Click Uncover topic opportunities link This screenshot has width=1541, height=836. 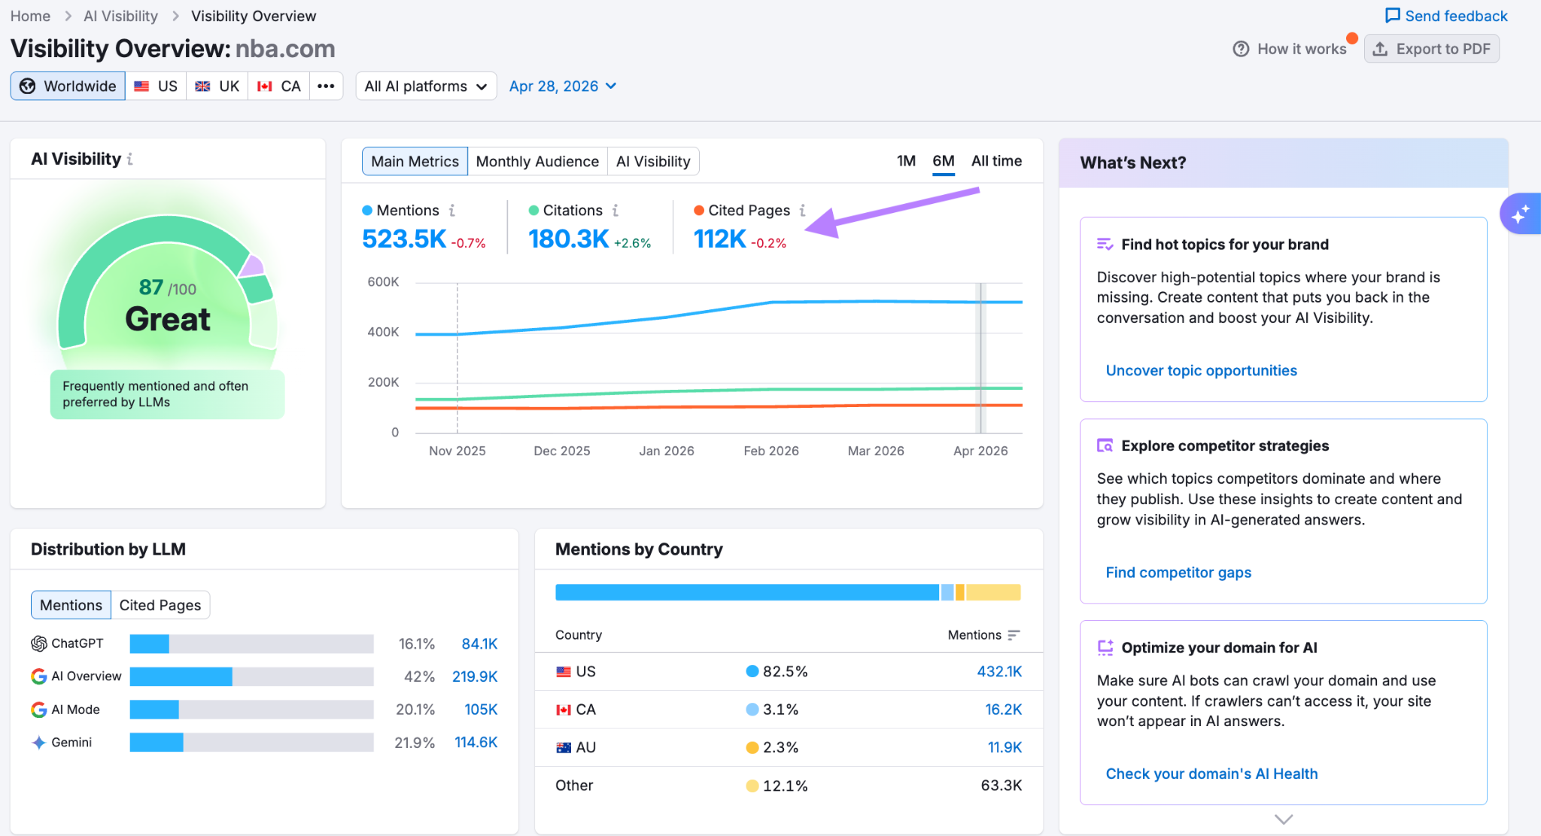tap(1201, 370)
